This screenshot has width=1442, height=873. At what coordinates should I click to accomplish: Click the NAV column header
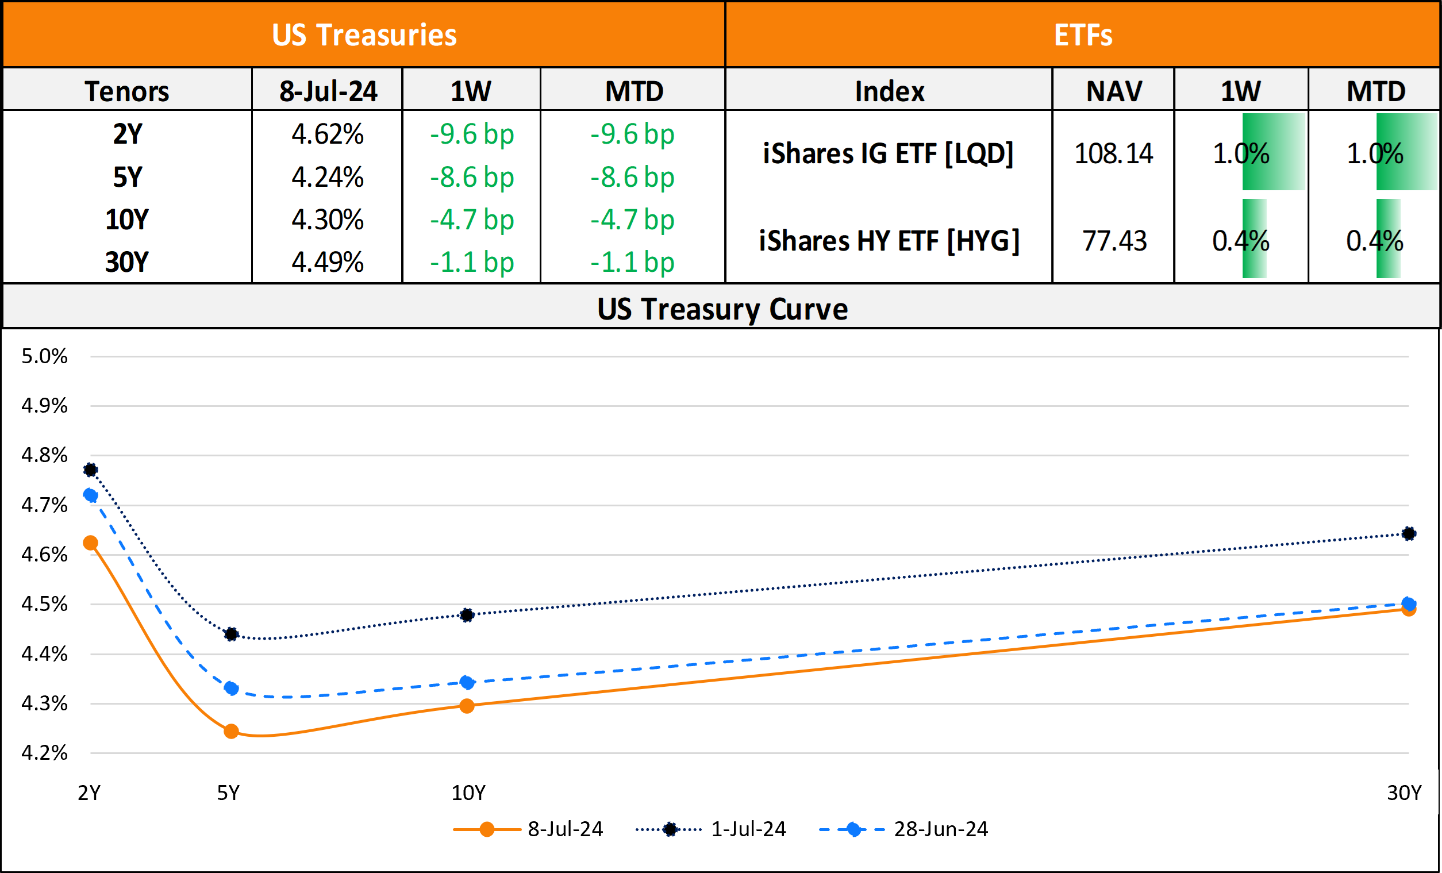tap(1114, 91)
